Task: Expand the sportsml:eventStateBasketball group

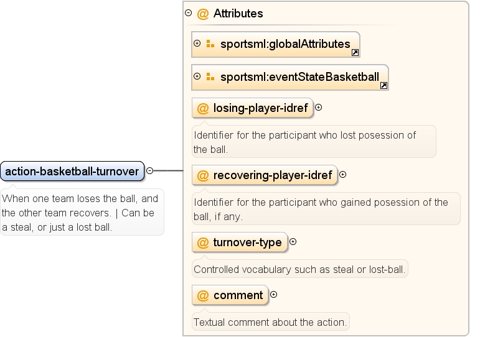Action: [197, 76]
